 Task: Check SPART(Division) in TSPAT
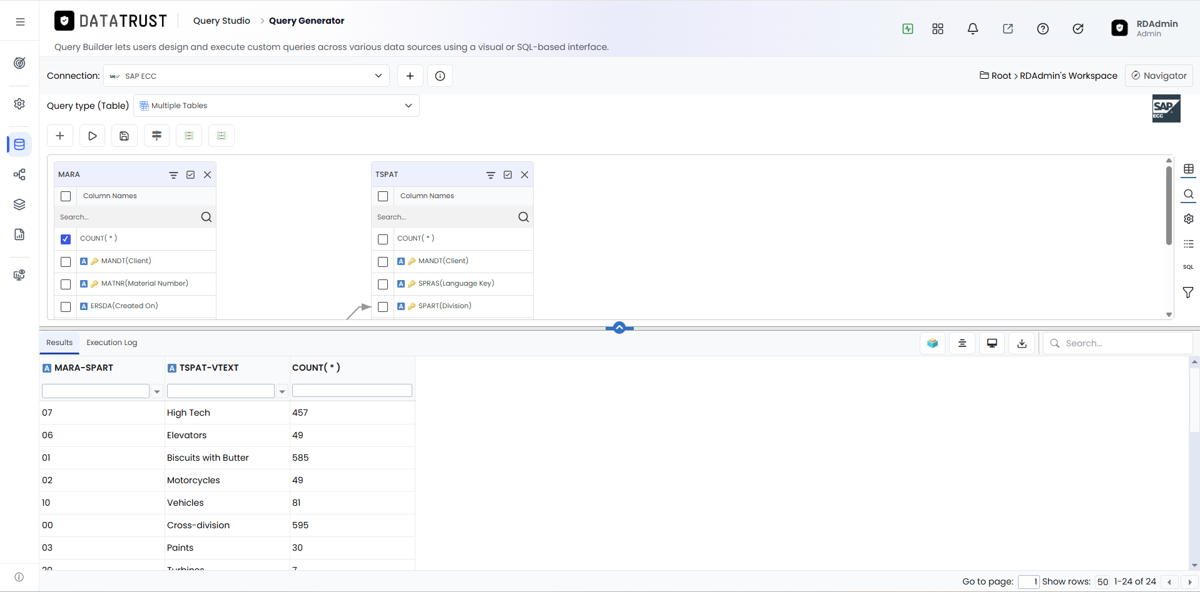coord(383,307)
